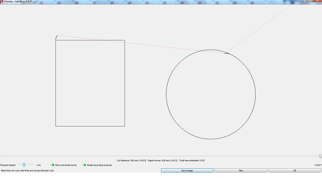This screenshot has height=181, width=322.
Task: Confirm with the Ok button
Action: [294, 171]
